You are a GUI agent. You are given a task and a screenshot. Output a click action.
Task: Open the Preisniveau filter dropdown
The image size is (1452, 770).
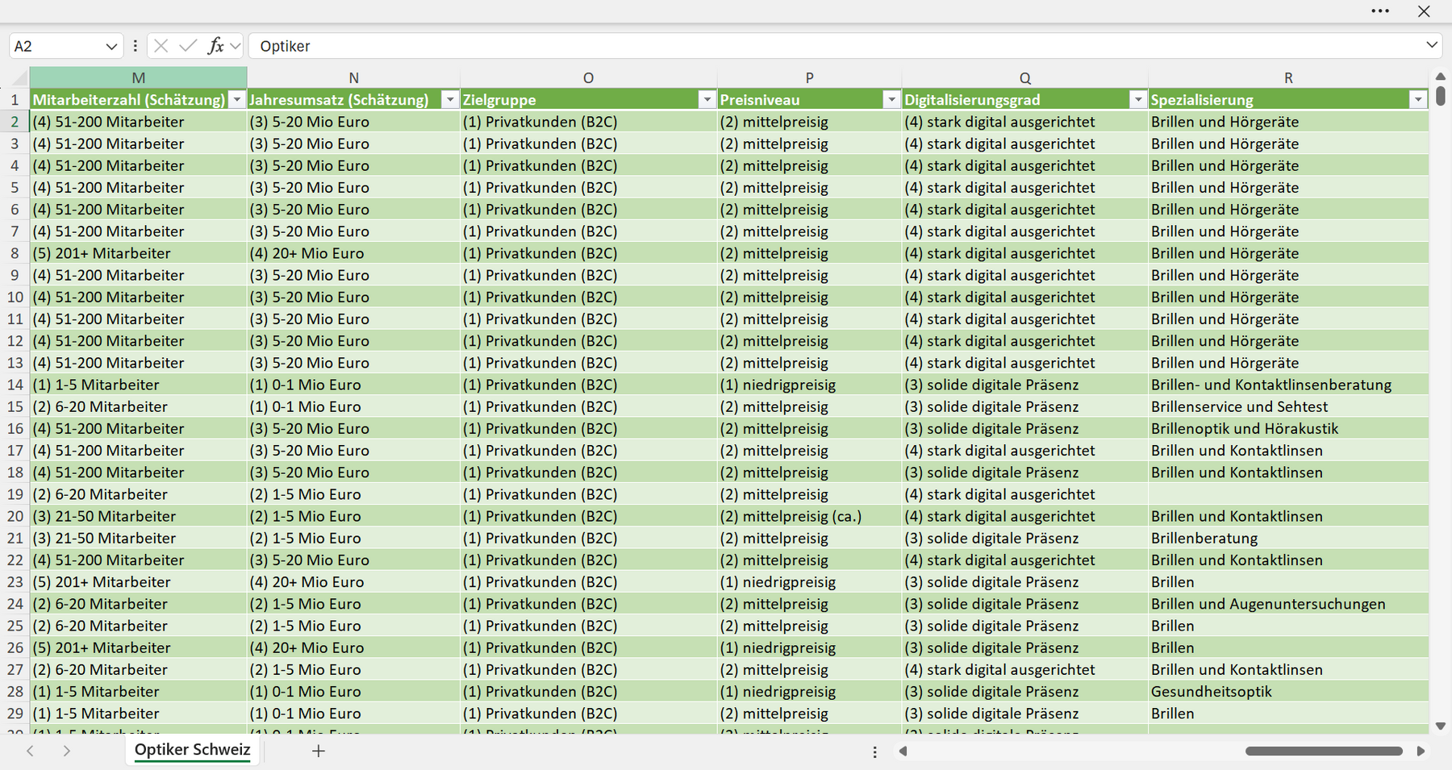tap(891, 100)
